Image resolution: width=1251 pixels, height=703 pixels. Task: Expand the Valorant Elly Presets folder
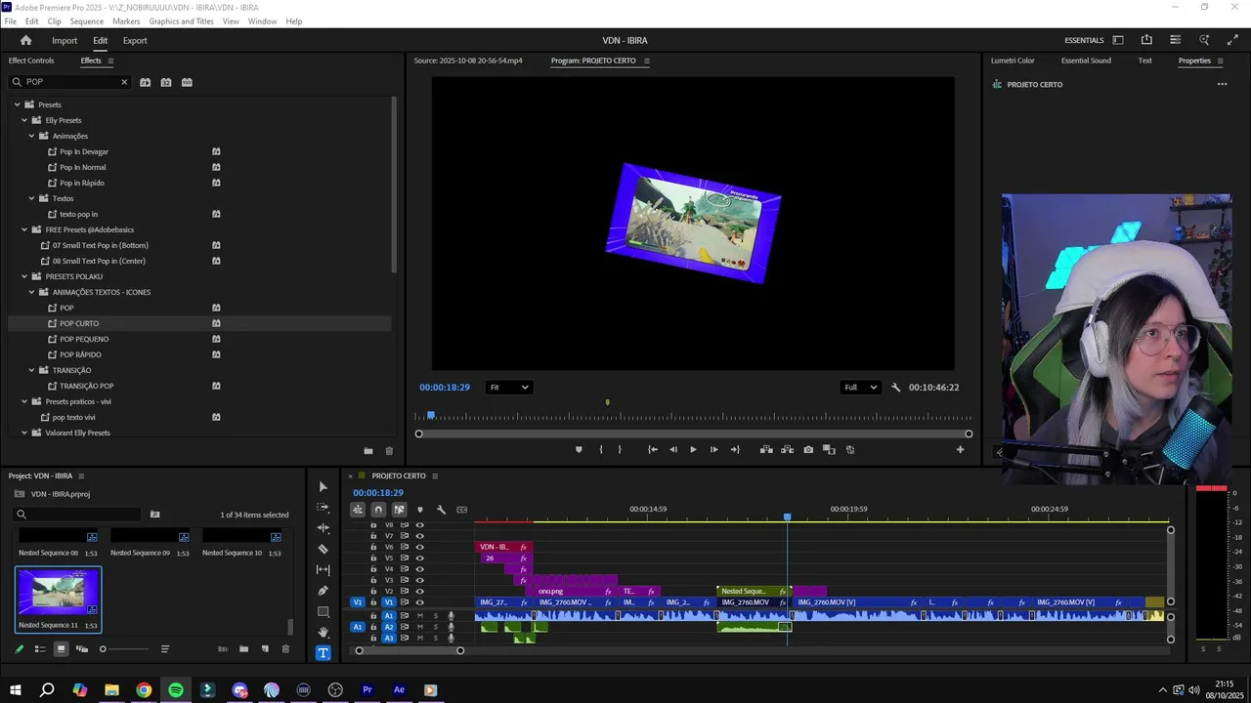[x=24, y=433]
